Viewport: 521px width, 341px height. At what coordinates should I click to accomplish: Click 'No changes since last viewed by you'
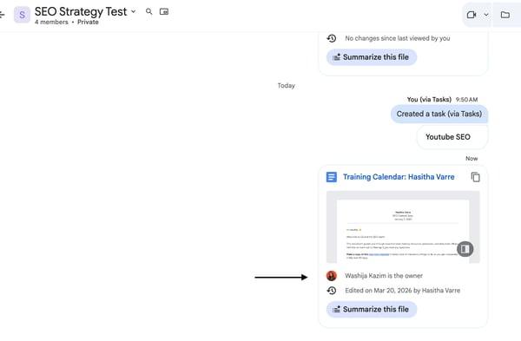pyautogui.click(x=398, y=38)
